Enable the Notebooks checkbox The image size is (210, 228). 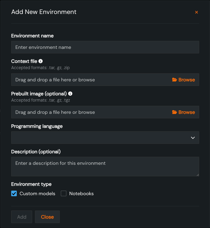(x=64, y=193)
